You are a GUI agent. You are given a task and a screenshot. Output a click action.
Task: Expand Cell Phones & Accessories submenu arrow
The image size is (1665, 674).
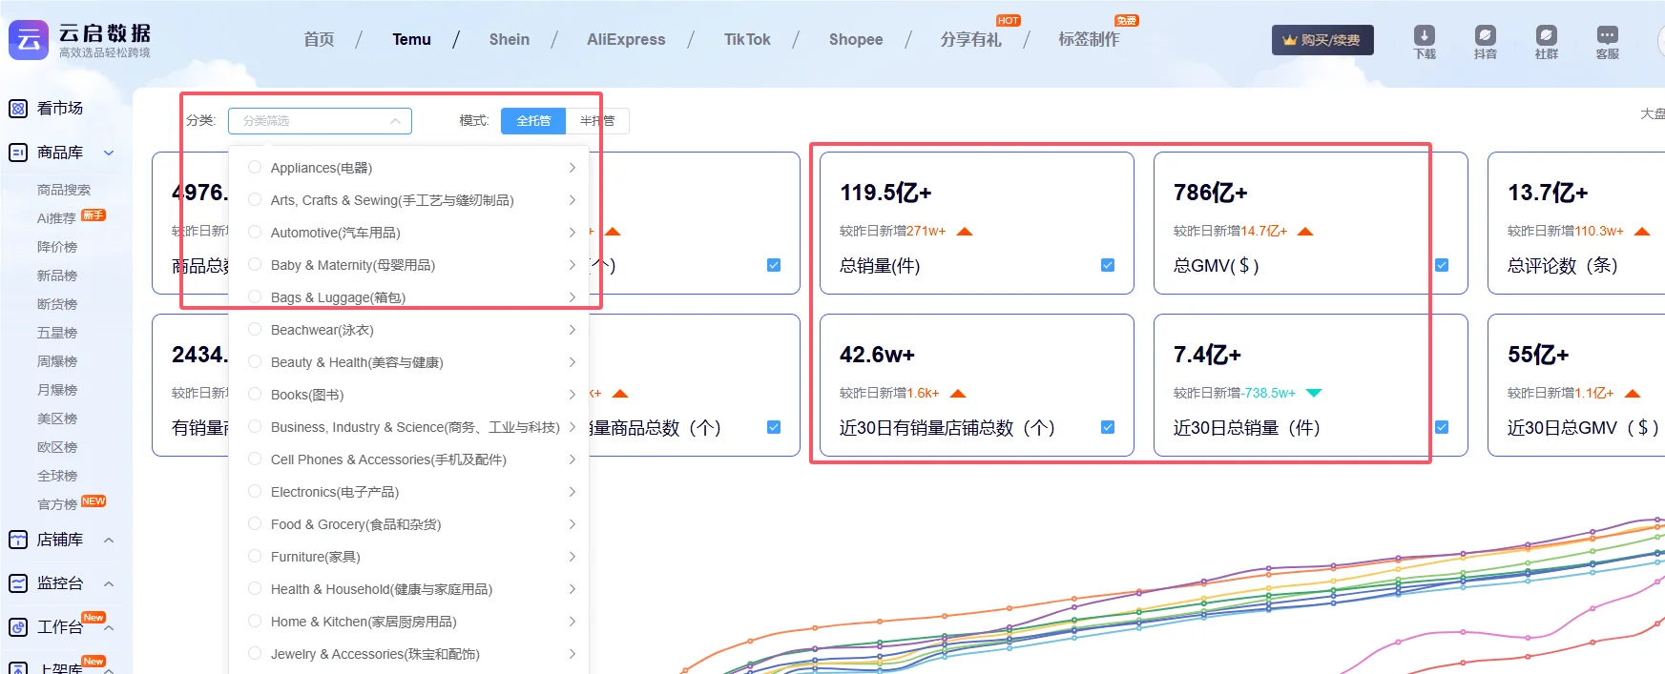click(x=572, y=460)
